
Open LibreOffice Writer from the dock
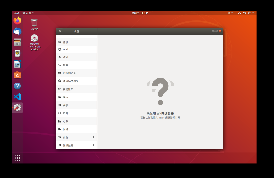click(17, 64)
